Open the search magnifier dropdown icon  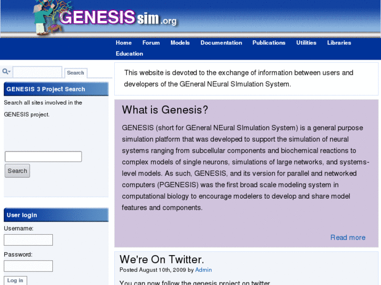tap(6, 72)
